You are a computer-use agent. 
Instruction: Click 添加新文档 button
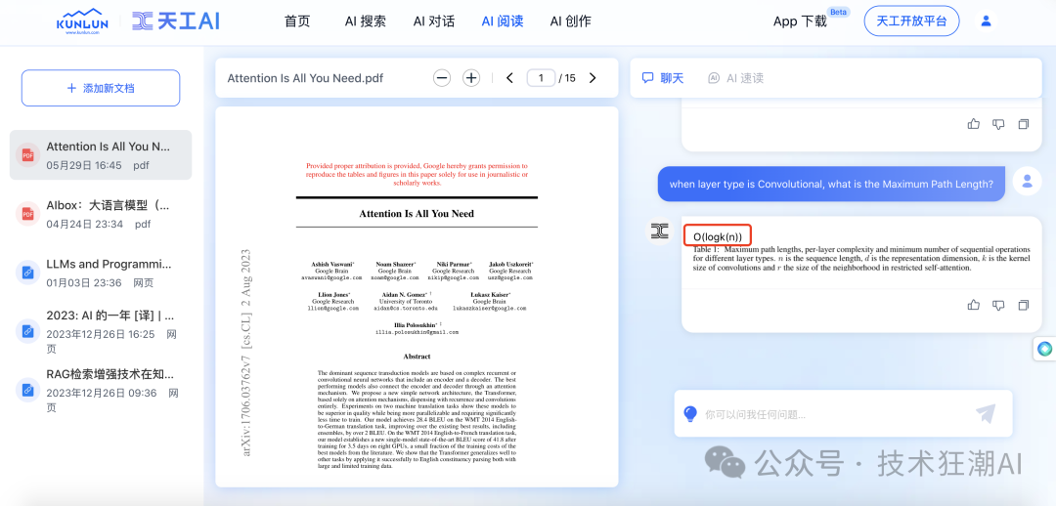(x=101, y=88)
